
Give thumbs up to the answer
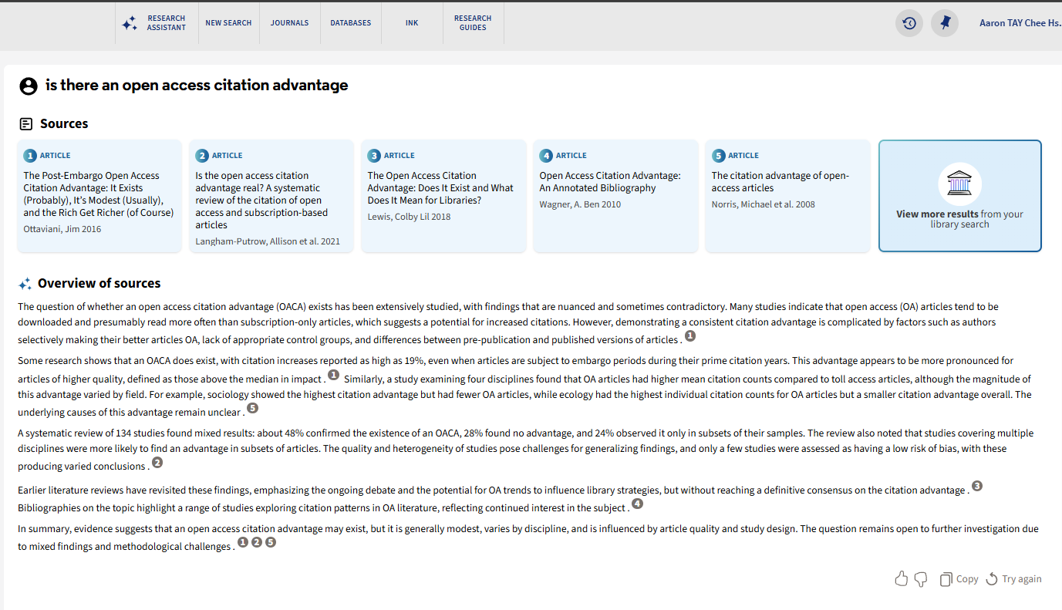(901, 578)
